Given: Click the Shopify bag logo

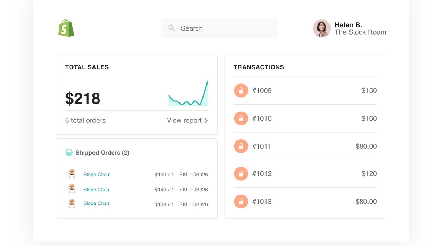Looking at the screenshot, I should (66, 28).
